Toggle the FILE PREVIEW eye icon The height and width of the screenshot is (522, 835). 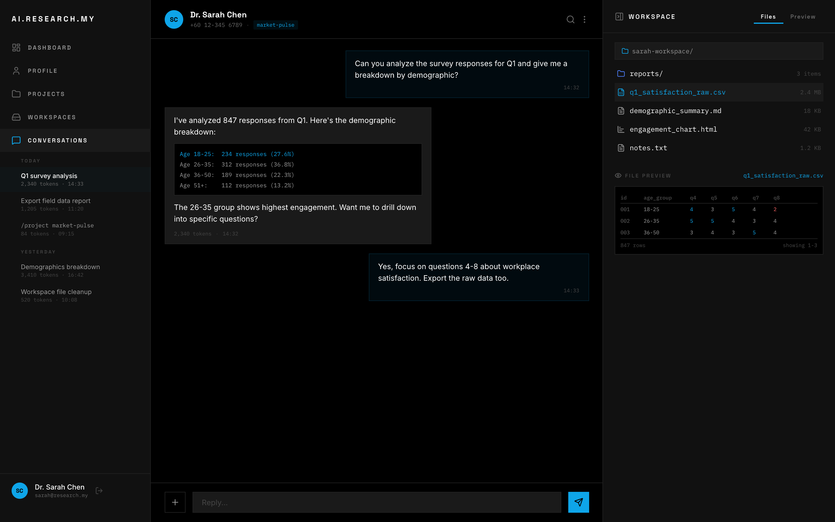pos(618,175)
